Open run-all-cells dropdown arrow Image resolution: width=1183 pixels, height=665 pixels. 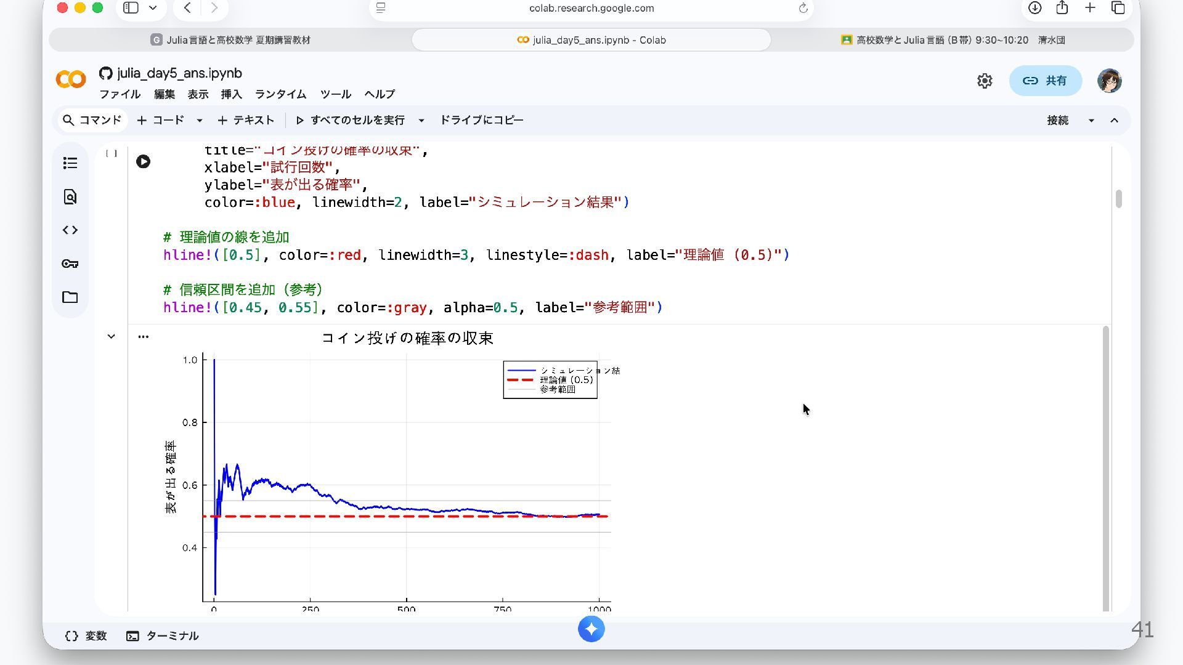[x=421, y=121]
